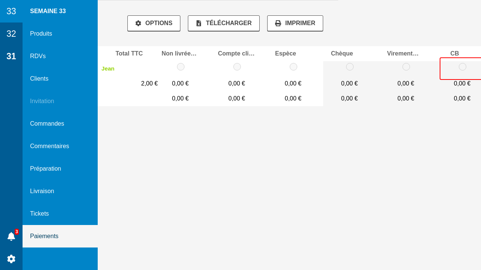Open the Tickets section

point(39,214)
